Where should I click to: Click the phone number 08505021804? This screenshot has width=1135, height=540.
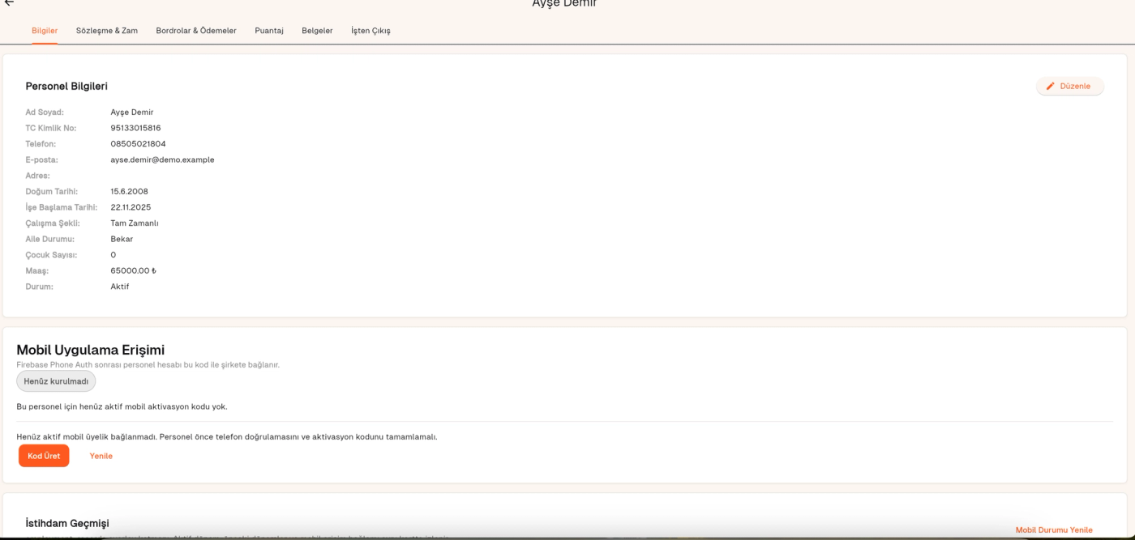click(138, 144)
